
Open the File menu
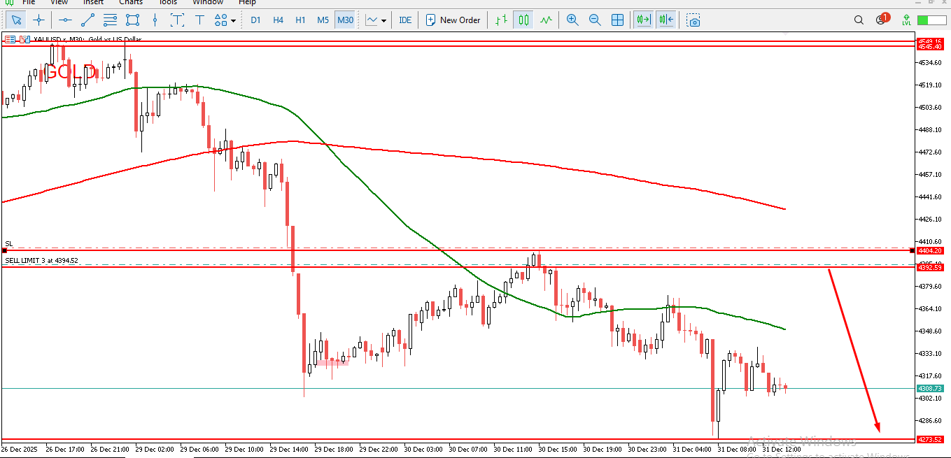click(x=29, y=3)
